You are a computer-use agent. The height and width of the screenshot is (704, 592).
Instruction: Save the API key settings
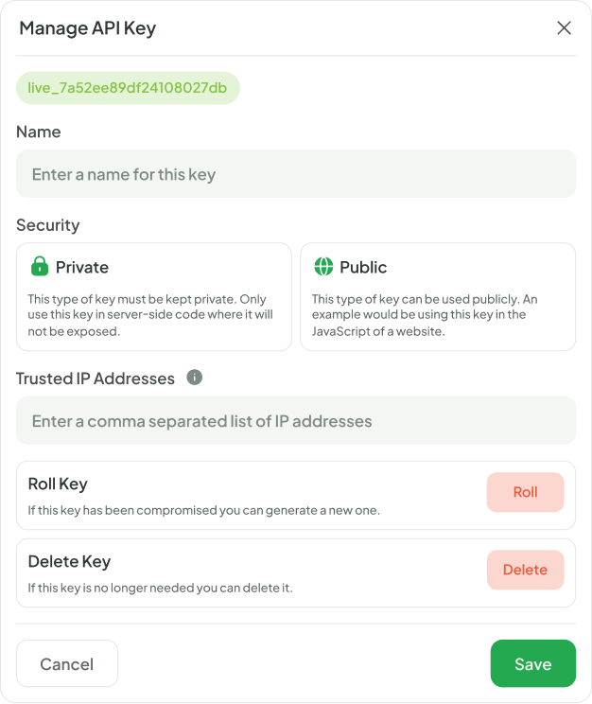532,663
